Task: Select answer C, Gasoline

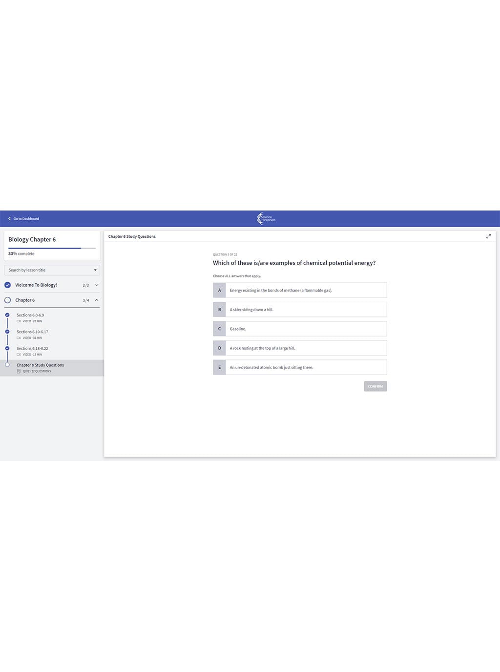Action: (x=300, y=329)
